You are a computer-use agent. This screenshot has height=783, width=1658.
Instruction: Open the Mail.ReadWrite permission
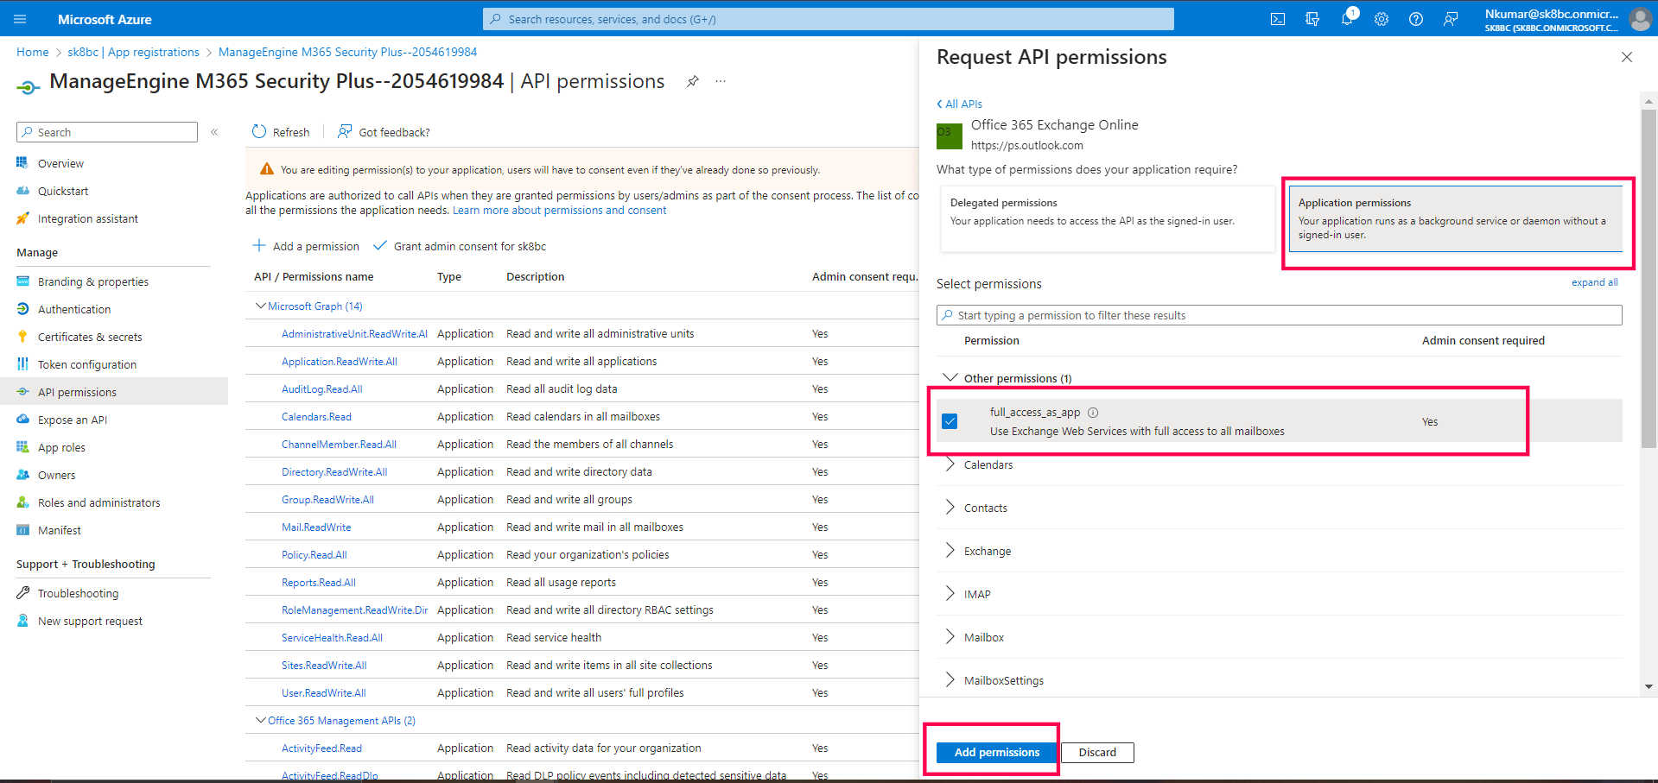pos(316,527)
